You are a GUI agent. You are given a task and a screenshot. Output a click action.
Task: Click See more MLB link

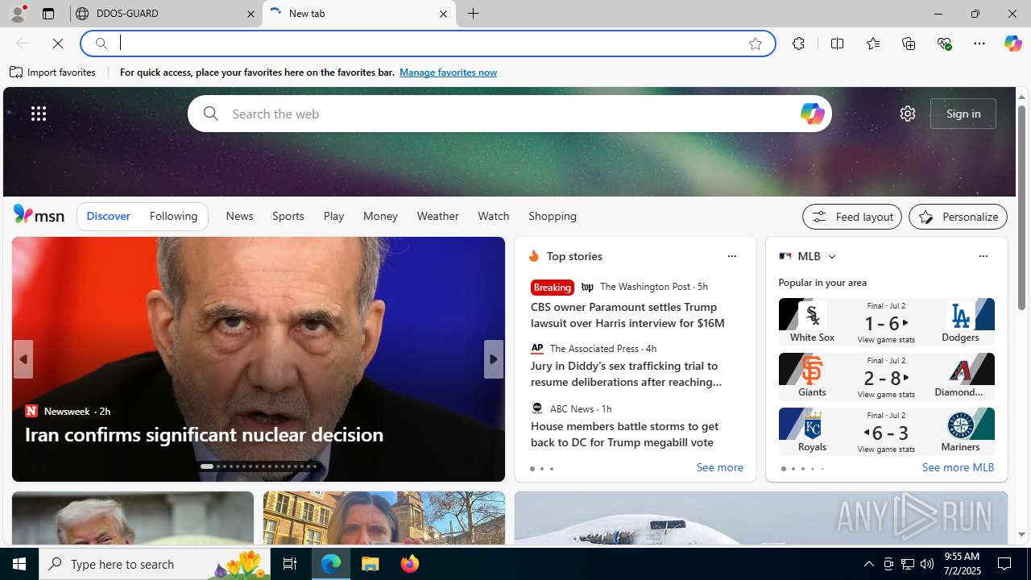click(x=958, y=468)
